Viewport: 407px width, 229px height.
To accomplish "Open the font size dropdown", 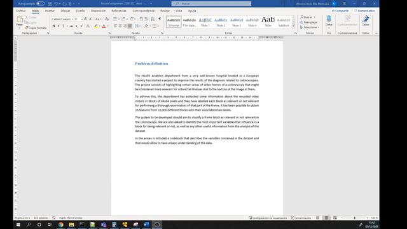I will coord(81,19).
